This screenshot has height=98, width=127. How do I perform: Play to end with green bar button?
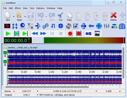[25, 34]
